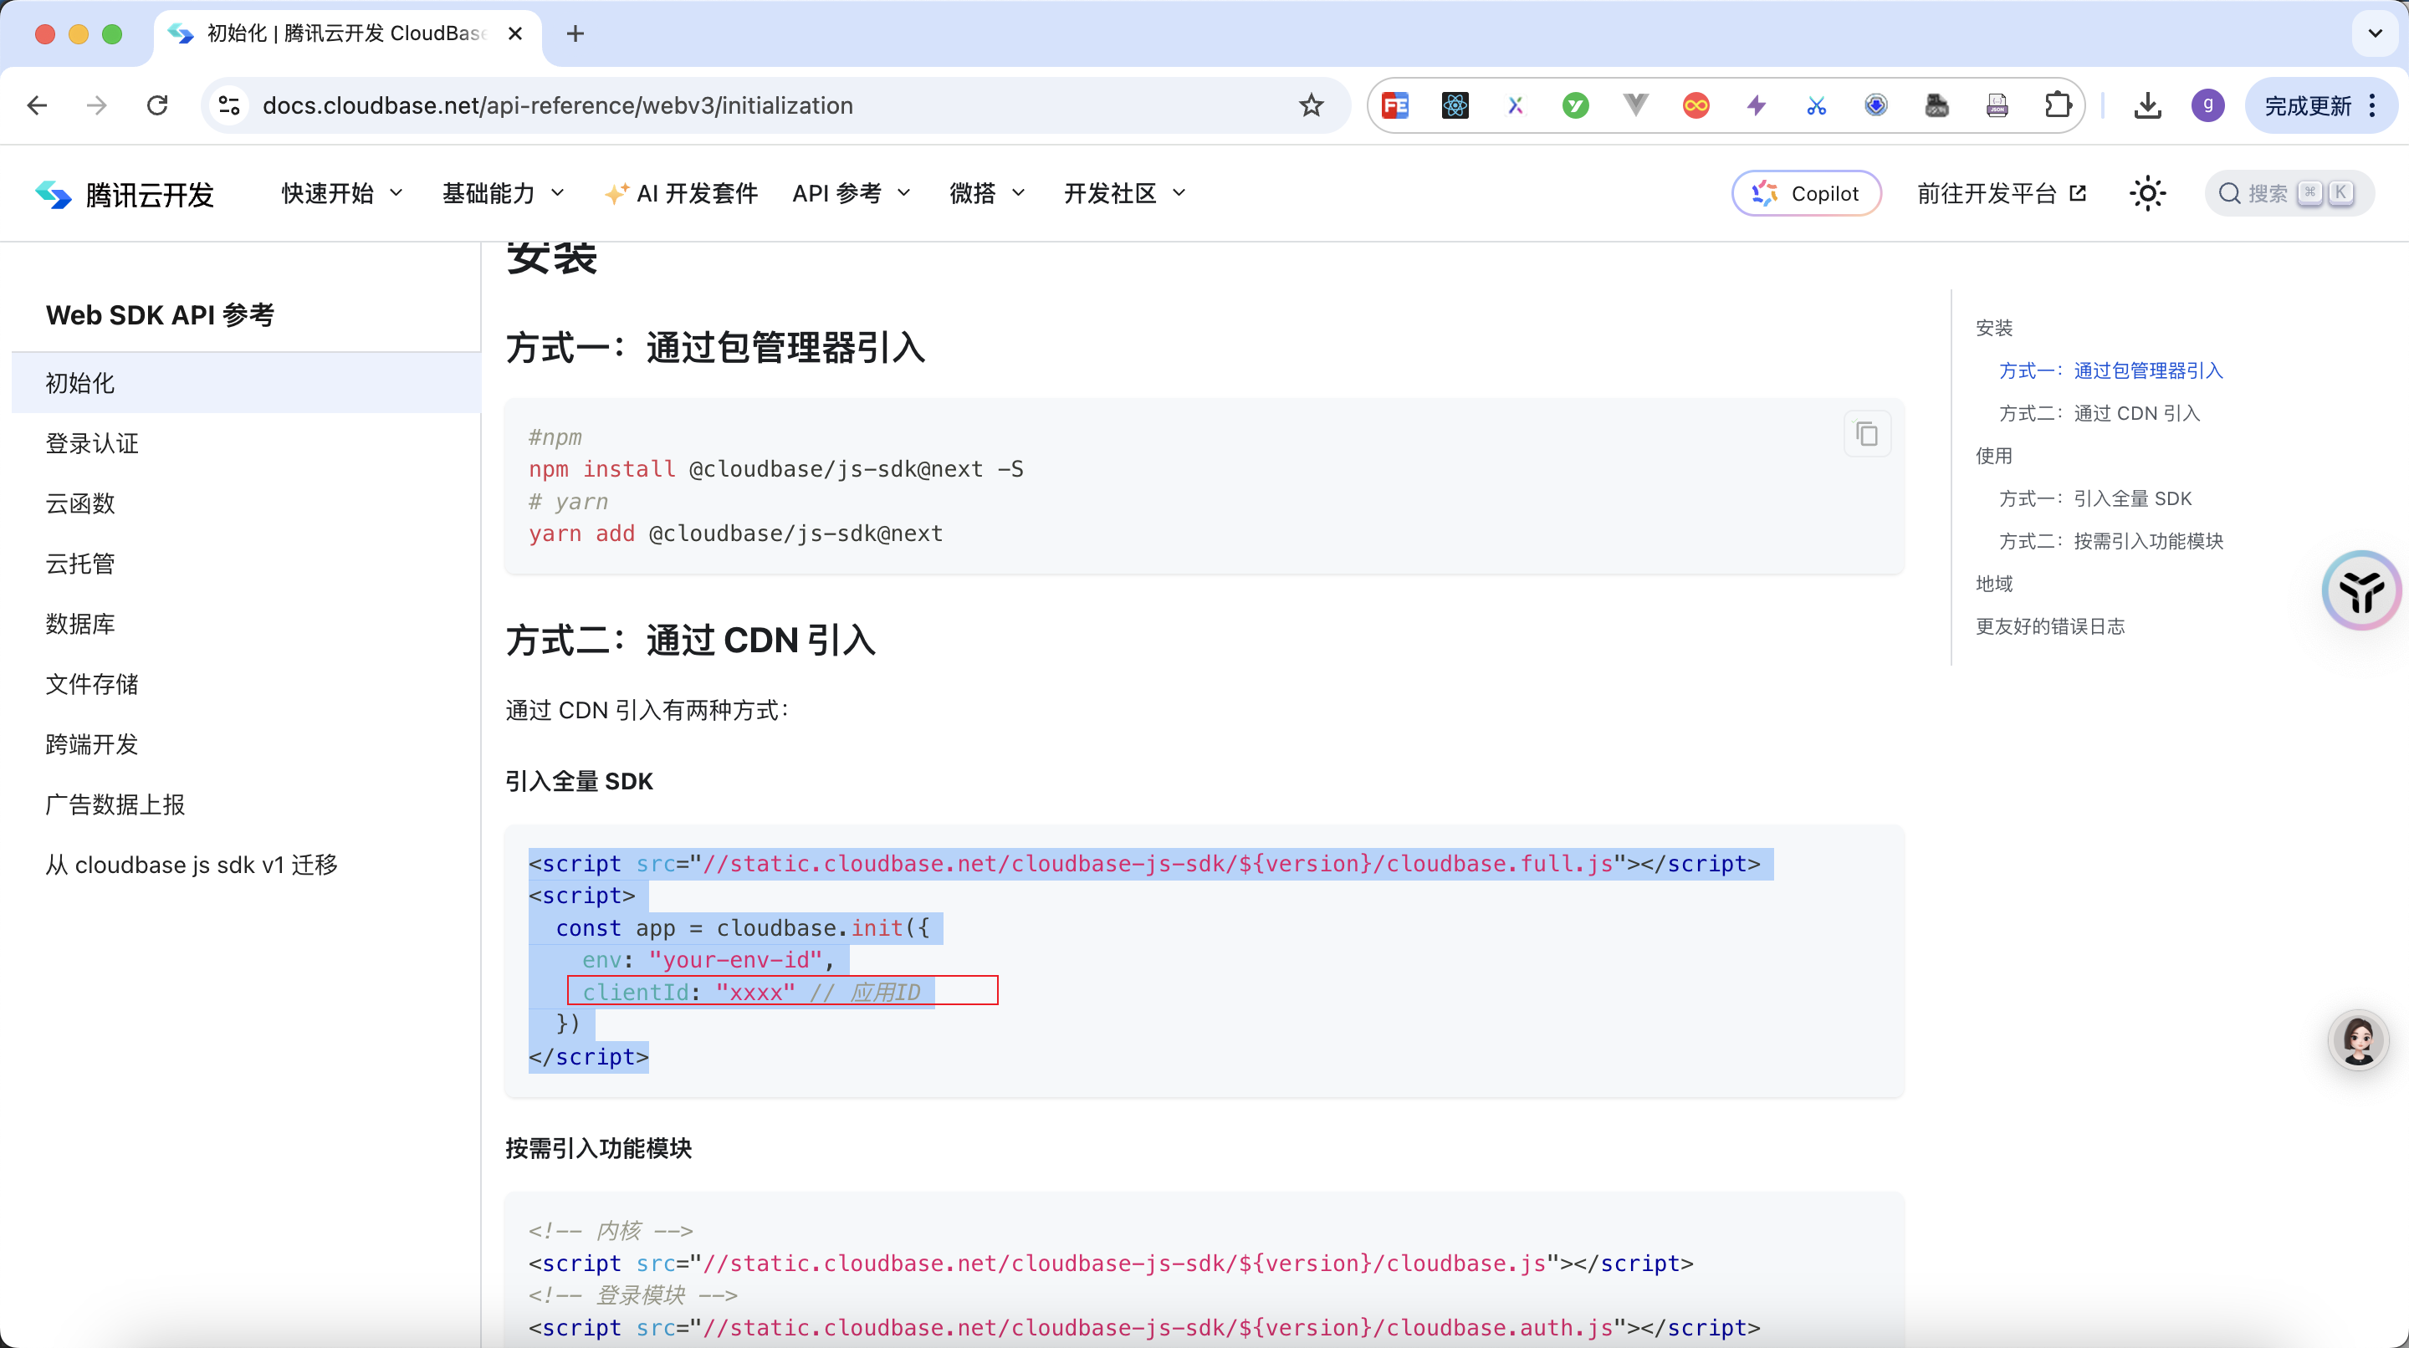Click 完成更新 update button
Viewport: 2409px width, 1348px height.
2320,105
